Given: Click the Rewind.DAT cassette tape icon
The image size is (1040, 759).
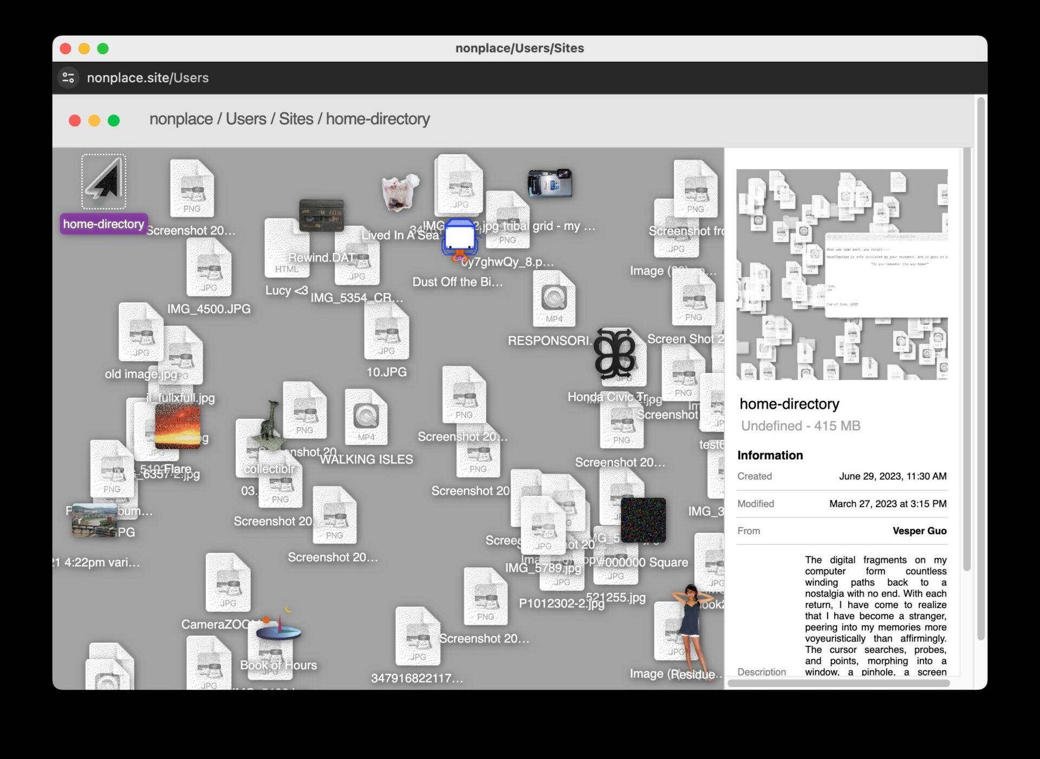Looking at the screenshot, I should coord(321,215).
